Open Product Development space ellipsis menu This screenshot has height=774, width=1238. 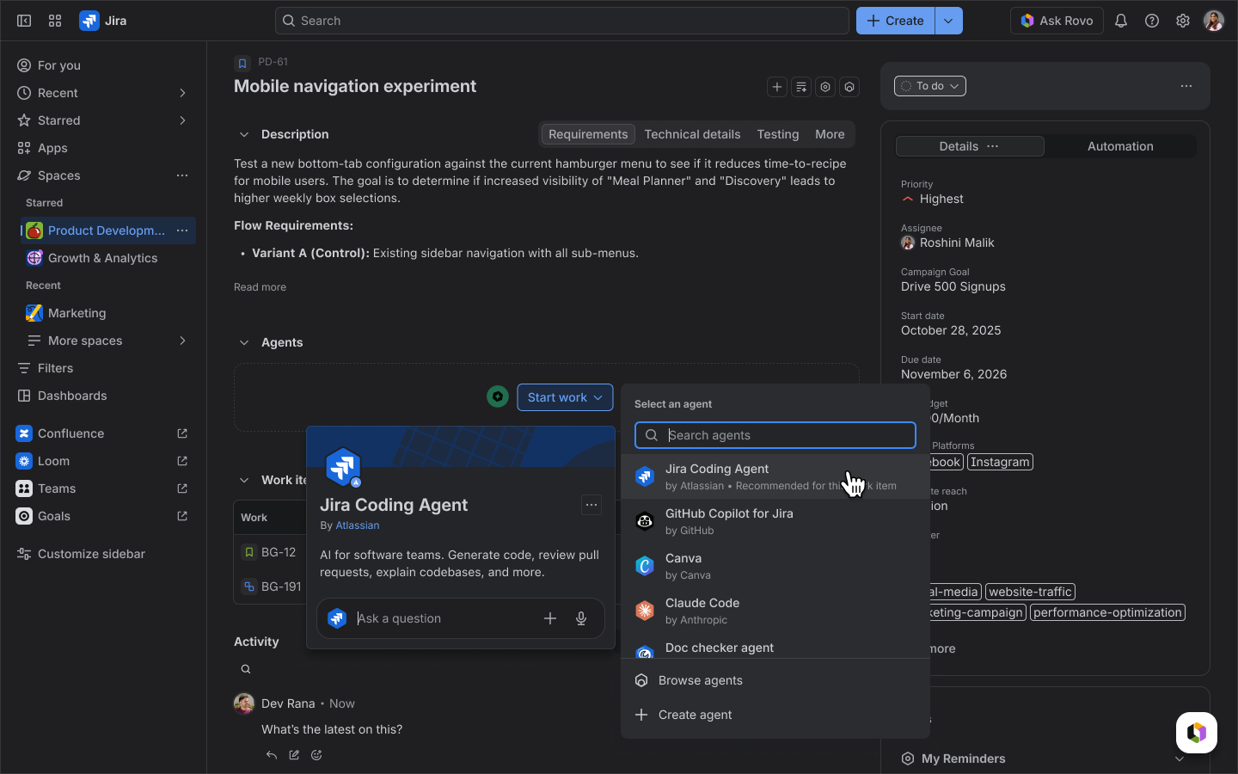pos(182,230)
